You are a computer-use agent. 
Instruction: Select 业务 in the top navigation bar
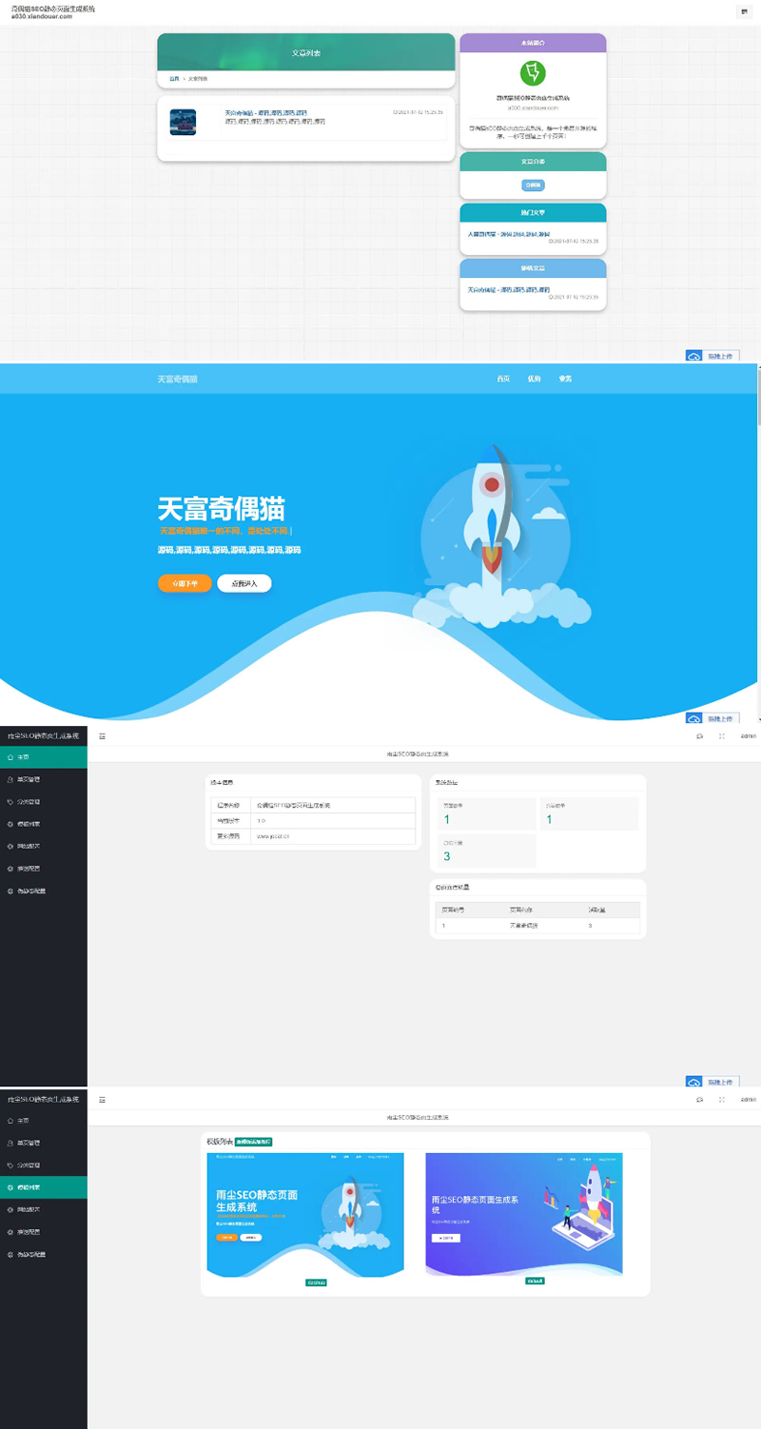pyautogui.click(x=565, y=379)
